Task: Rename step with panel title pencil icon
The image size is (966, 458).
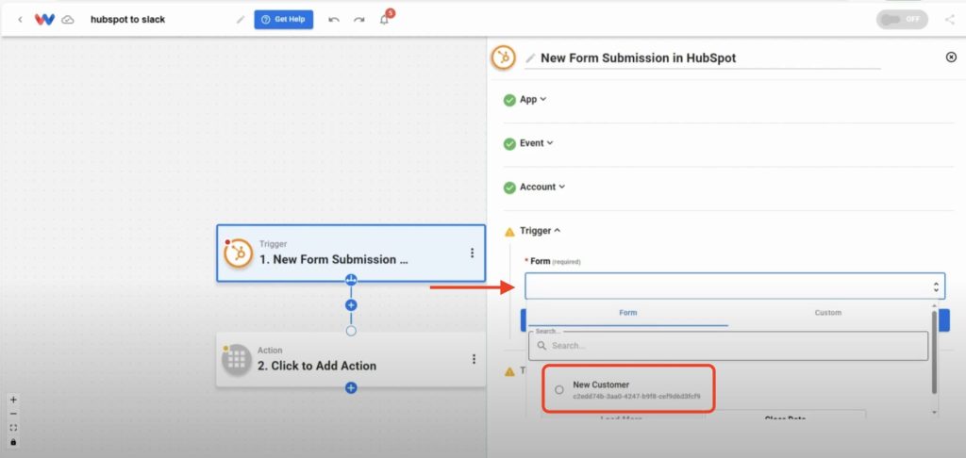Action: point(530,58)
